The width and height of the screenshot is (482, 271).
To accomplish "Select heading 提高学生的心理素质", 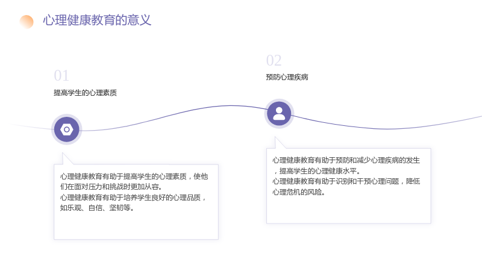I will [85, 93].
